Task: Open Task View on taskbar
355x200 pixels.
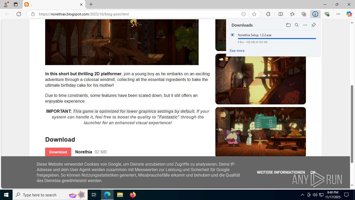Action: click(94, 195)
